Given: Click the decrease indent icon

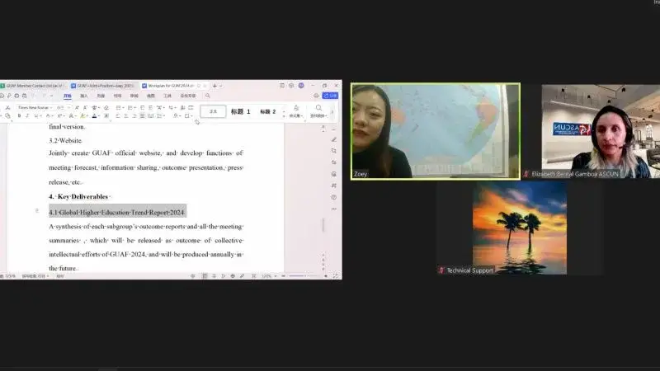Looking at the screenshot, I should (x=142, y=108).
